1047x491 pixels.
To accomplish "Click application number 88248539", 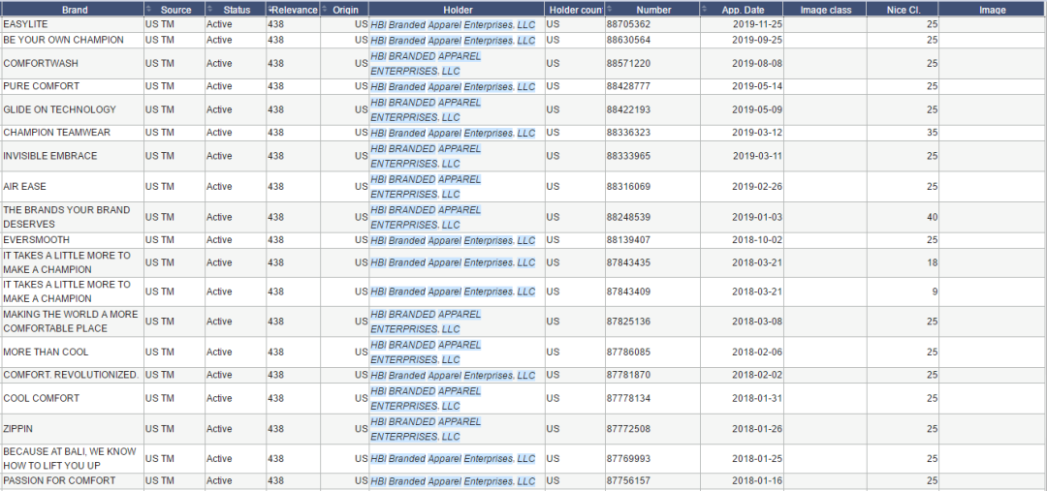I will tap(628, 217).
